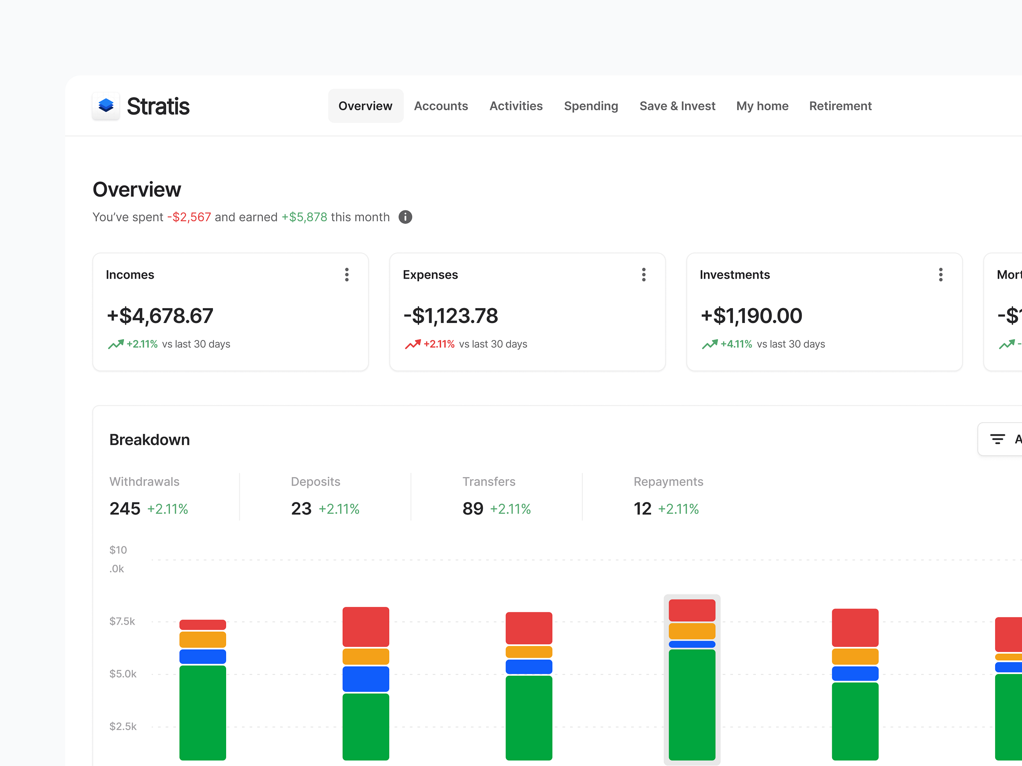Click the filter icon in the Breakdown section
Image resolution: width=1022 pixels, height=766 pixels.
coord(997,439)
